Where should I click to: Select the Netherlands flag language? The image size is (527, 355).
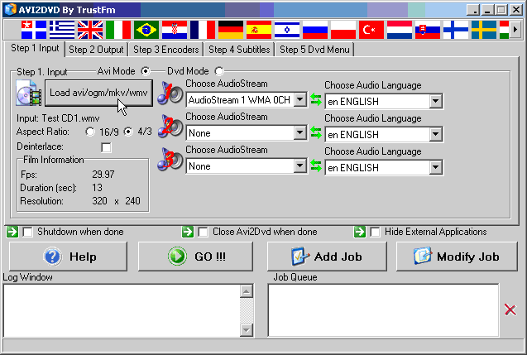tap(400, 30)
